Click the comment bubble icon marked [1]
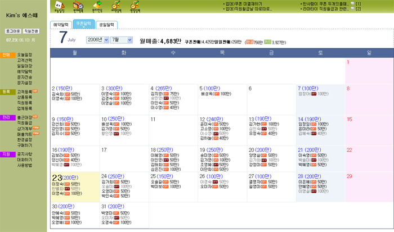 coord(352,3)
